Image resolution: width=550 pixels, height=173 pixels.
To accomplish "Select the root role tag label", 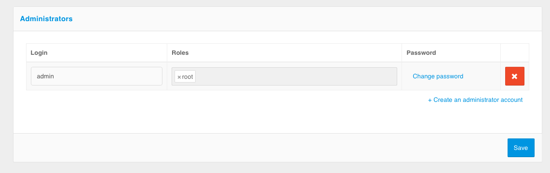I will coord(188,77).
